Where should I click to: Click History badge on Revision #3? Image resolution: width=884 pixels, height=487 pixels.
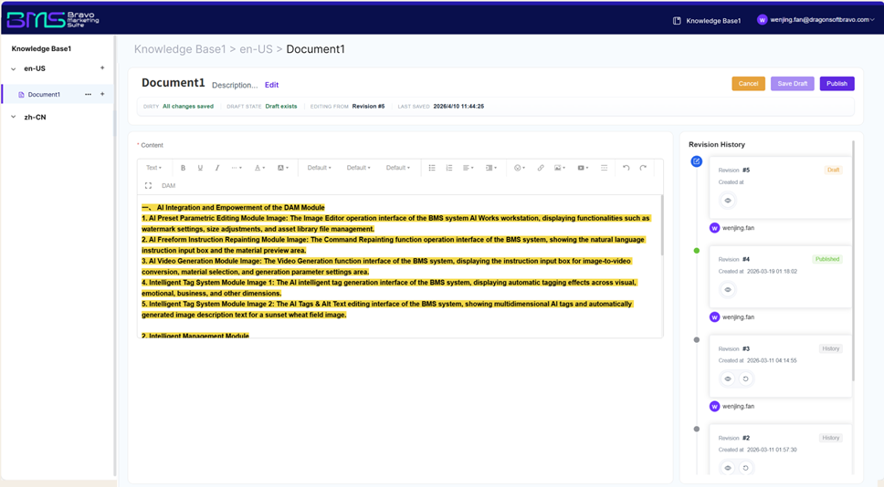(x=830, y=348)
